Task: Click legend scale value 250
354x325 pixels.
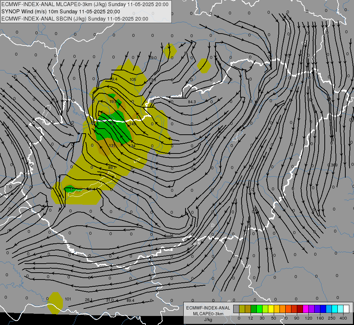Action: [332, 318]
